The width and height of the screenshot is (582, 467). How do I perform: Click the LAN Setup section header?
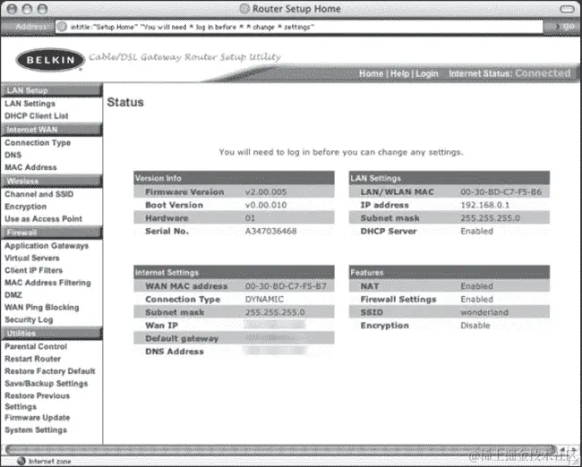[52, 90]
